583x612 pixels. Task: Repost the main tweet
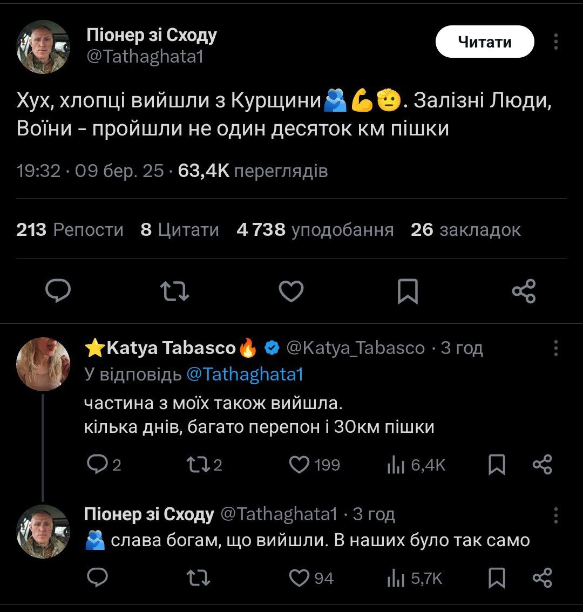pyautogui.click(x=175, y=291)
